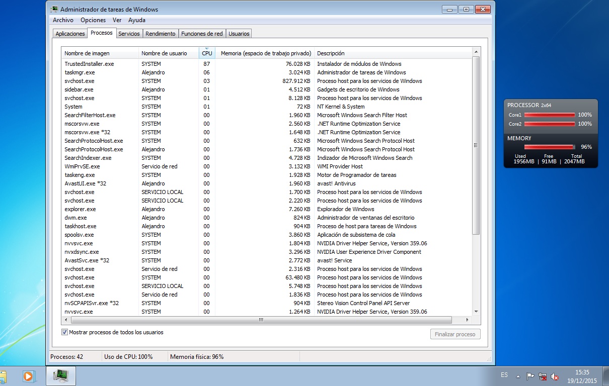Click Uso de CPU: 100% status entry
Viewport: 609px width, 386px height.
128,357
